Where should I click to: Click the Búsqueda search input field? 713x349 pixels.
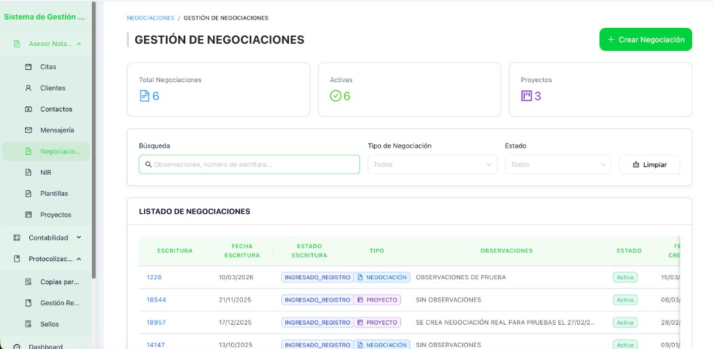(249, 164)
